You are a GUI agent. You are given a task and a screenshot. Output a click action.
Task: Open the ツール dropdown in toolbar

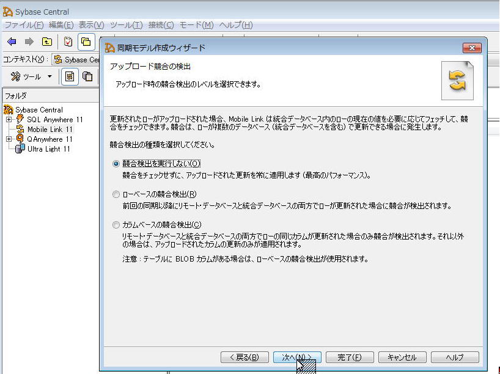point(31,76)
